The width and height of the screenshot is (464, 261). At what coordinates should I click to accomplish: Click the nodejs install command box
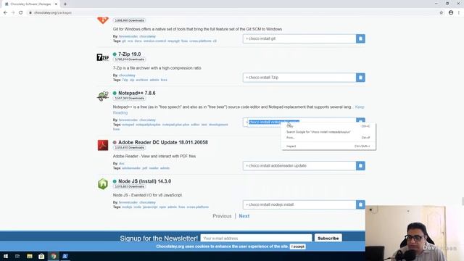tap(299, 204)
